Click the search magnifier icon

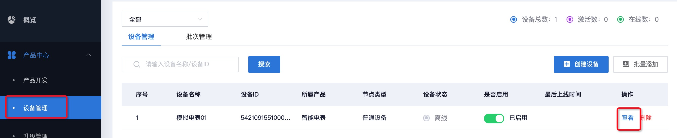coord(136,64)
